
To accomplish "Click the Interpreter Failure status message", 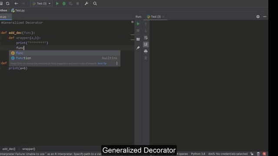I will tap(51, 154).
